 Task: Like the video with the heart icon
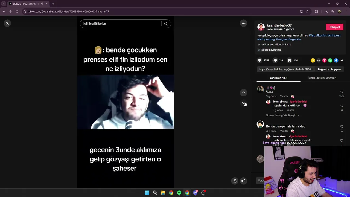point(259,60)
